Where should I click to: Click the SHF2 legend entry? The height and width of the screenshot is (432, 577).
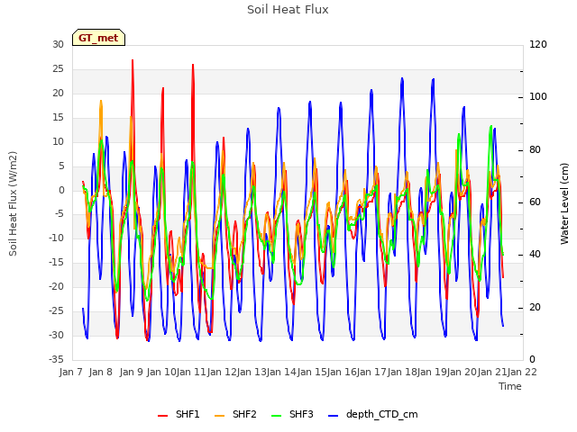pyautogui.click(x=235, y=415)
